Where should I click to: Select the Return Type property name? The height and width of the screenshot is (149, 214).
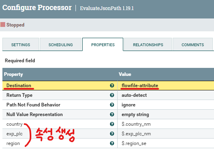point(19,95)
